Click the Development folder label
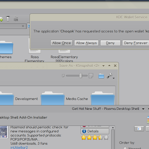Viewport: 149px width, 149px height. (26, 99)
